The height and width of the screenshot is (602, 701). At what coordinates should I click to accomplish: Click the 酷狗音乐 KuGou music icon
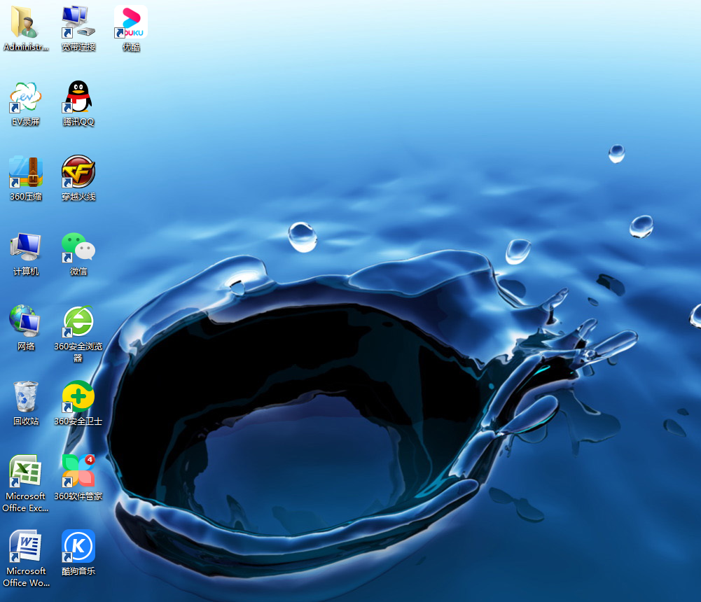tap(78, 547)
